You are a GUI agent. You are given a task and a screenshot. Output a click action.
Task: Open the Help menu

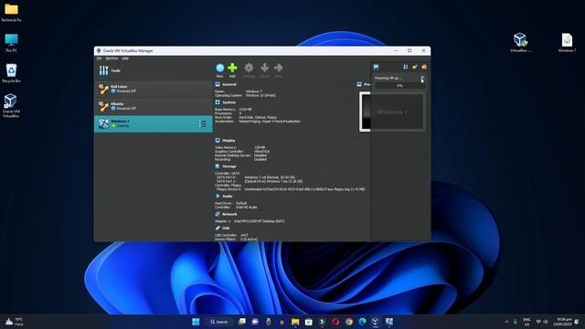point(125,58)
